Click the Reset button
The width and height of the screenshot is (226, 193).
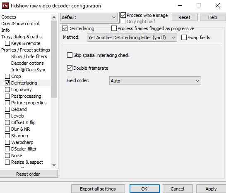[184, 17]
